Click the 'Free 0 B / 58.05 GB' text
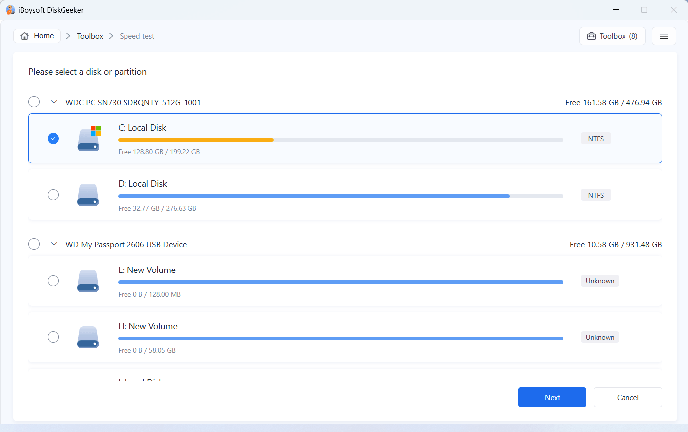 [147, 350]
